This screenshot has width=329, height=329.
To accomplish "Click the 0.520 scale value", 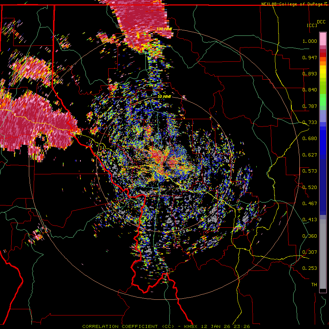I will 310,188.
